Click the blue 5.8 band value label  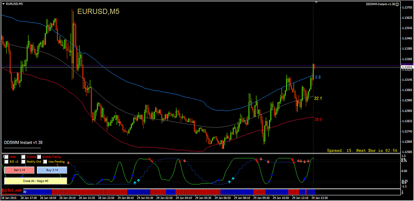pyautogui.click(x=317, y=77)
